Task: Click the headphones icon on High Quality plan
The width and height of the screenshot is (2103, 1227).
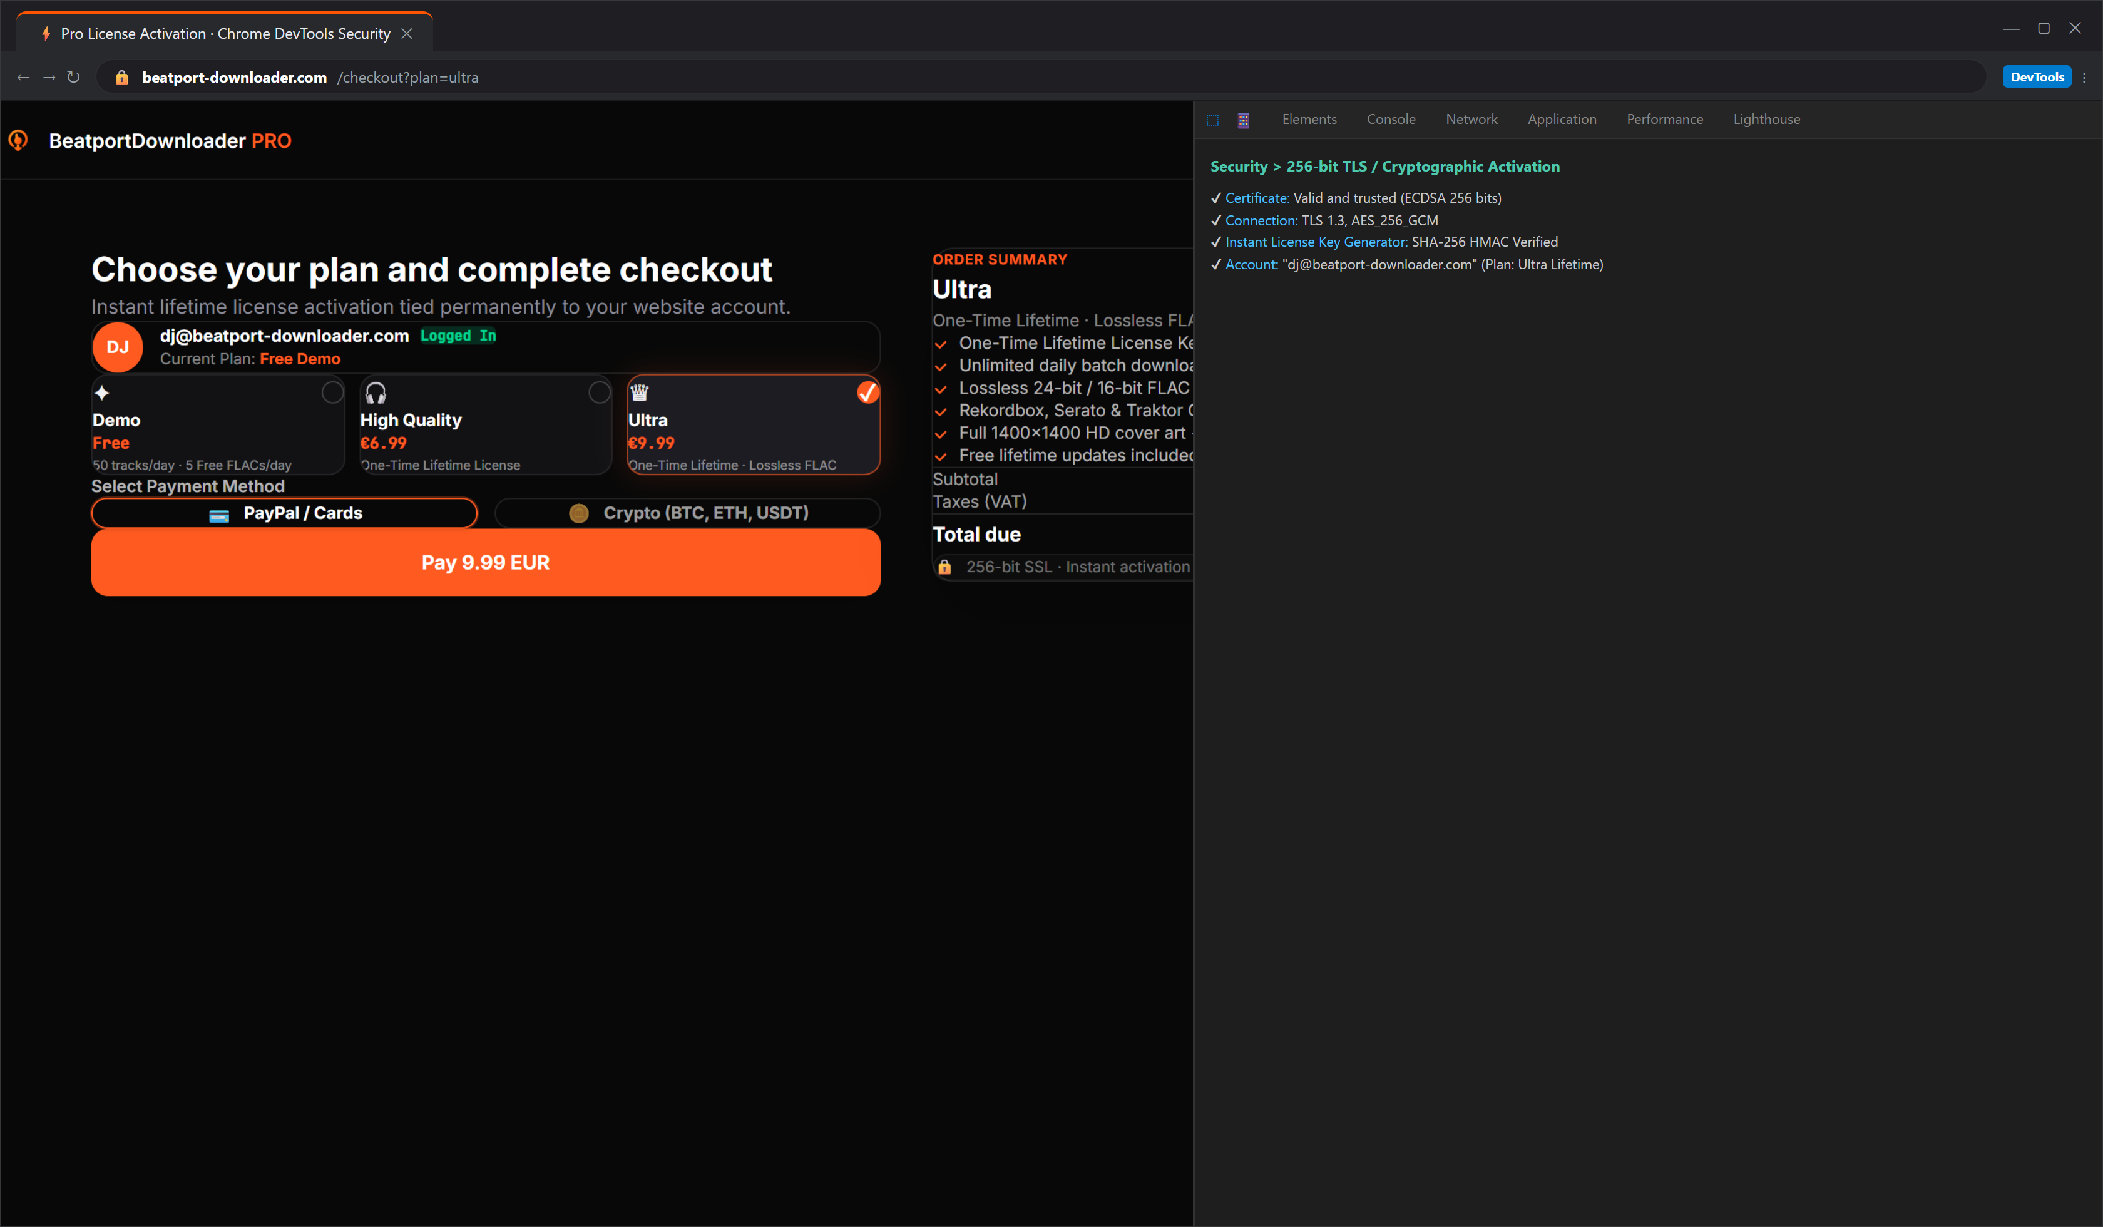Action: click(376, 393)
